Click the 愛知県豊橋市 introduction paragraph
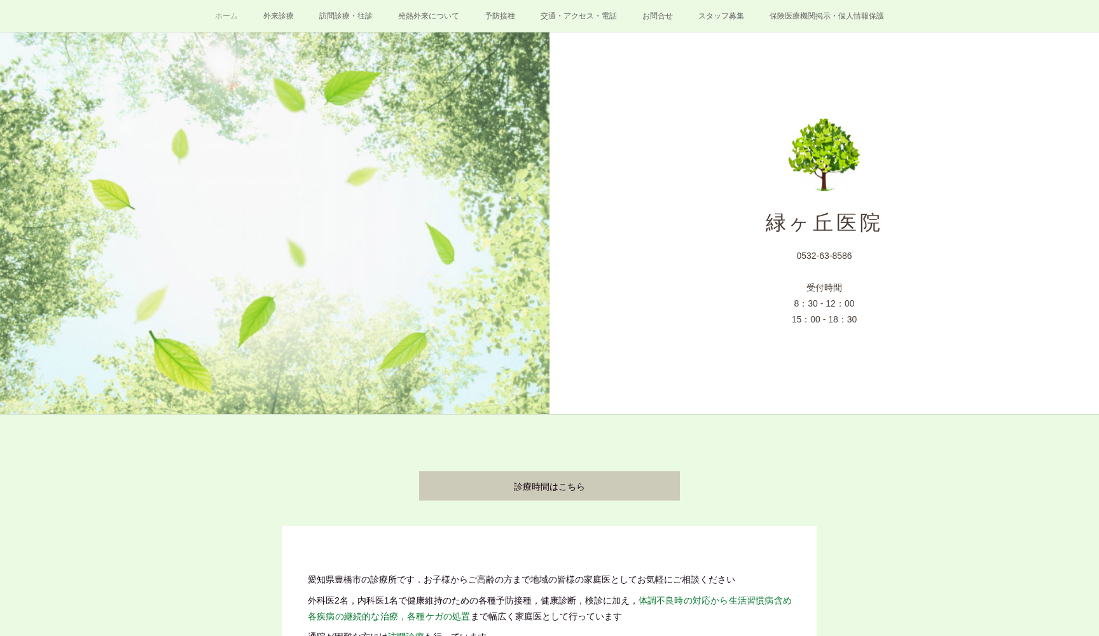The height and width of the screenshot is (636, 1099). point(520,579)
